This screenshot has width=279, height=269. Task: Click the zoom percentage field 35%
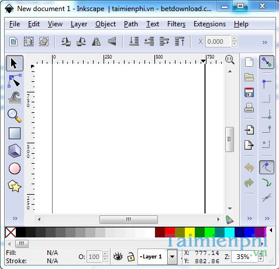click(244, 257)
